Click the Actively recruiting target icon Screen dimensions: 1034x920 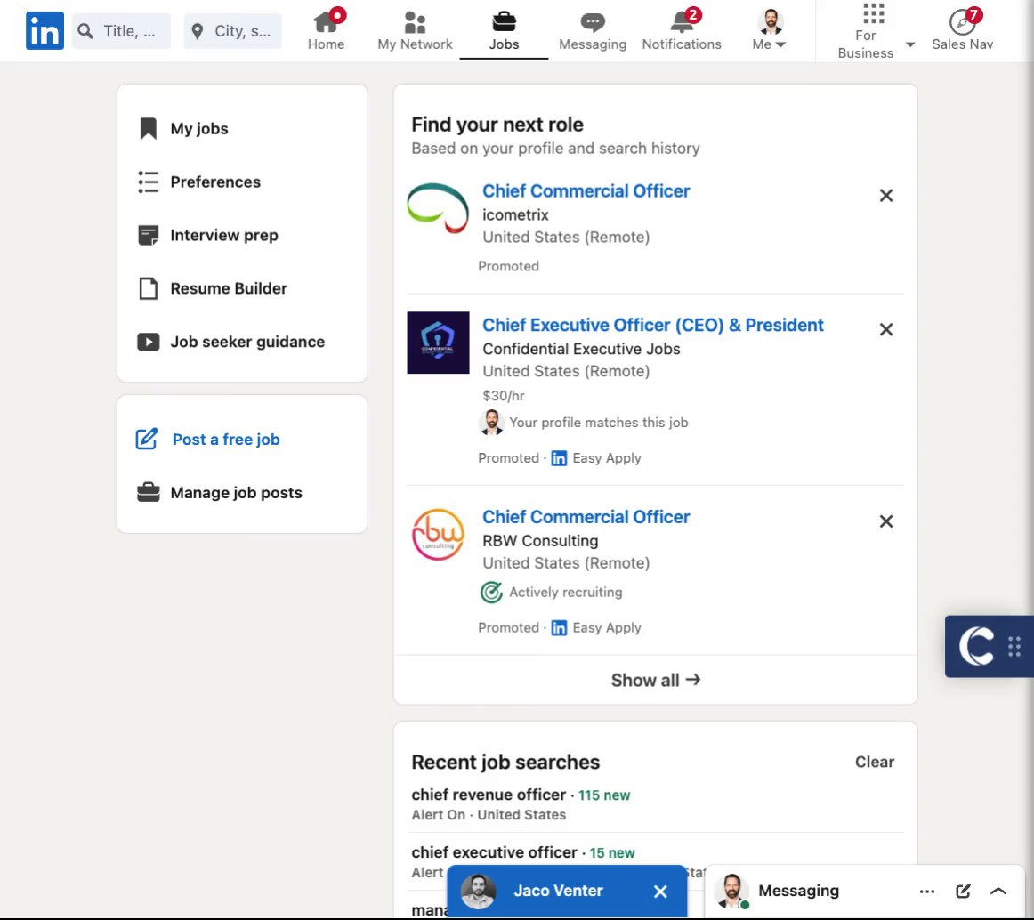pos(491,593)
